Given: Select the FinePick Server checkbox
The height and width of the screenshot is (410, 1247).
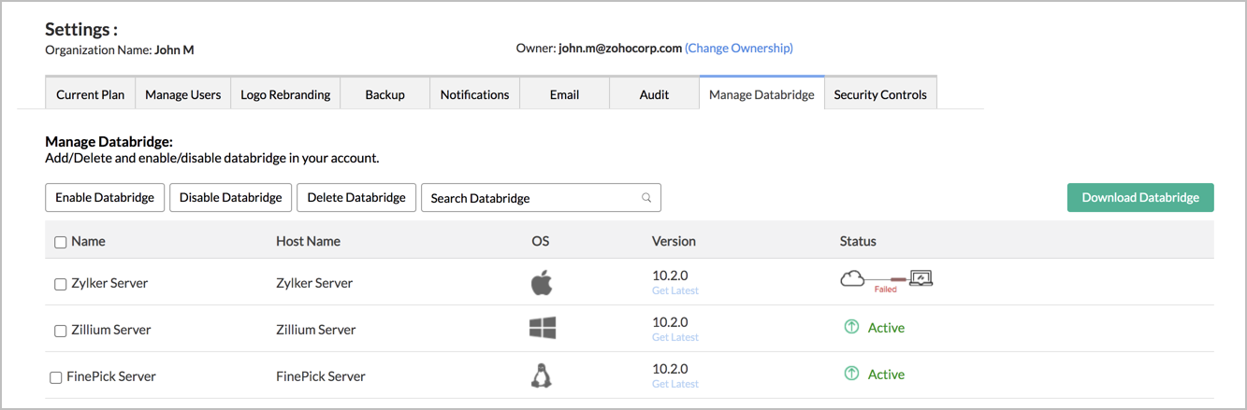Looking at the screenshot, I should (55, 377).
